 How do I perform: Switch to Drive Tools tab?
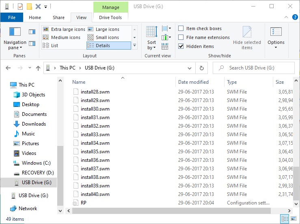click(110, 17)
